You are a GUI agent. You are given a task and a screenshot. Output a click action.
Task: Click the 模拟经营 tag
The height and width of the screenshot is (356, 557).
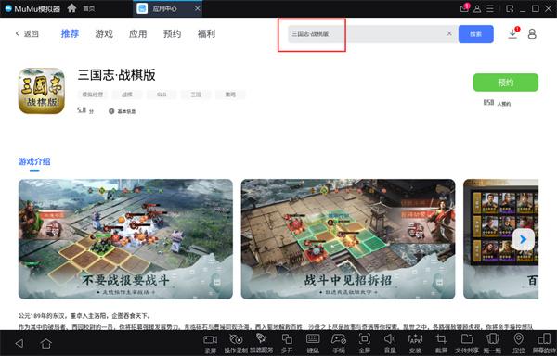tap(92, 95)
